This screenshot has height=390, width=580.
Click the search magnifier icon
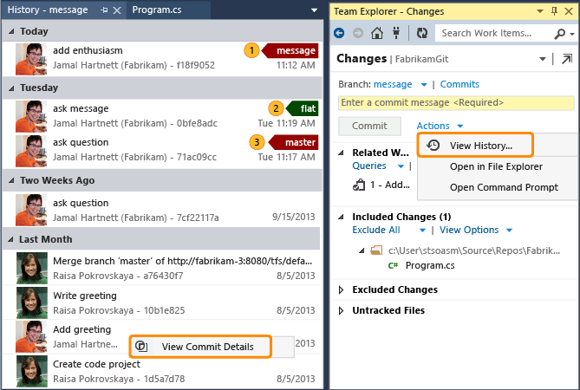tap(557, 33)
